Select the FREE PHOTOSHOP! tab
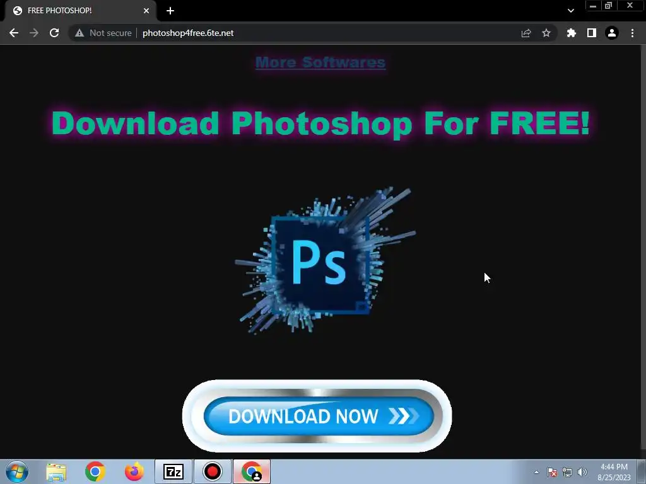Image resolution: width=646 pixels, height=484 pixels. tap(80, 11)
